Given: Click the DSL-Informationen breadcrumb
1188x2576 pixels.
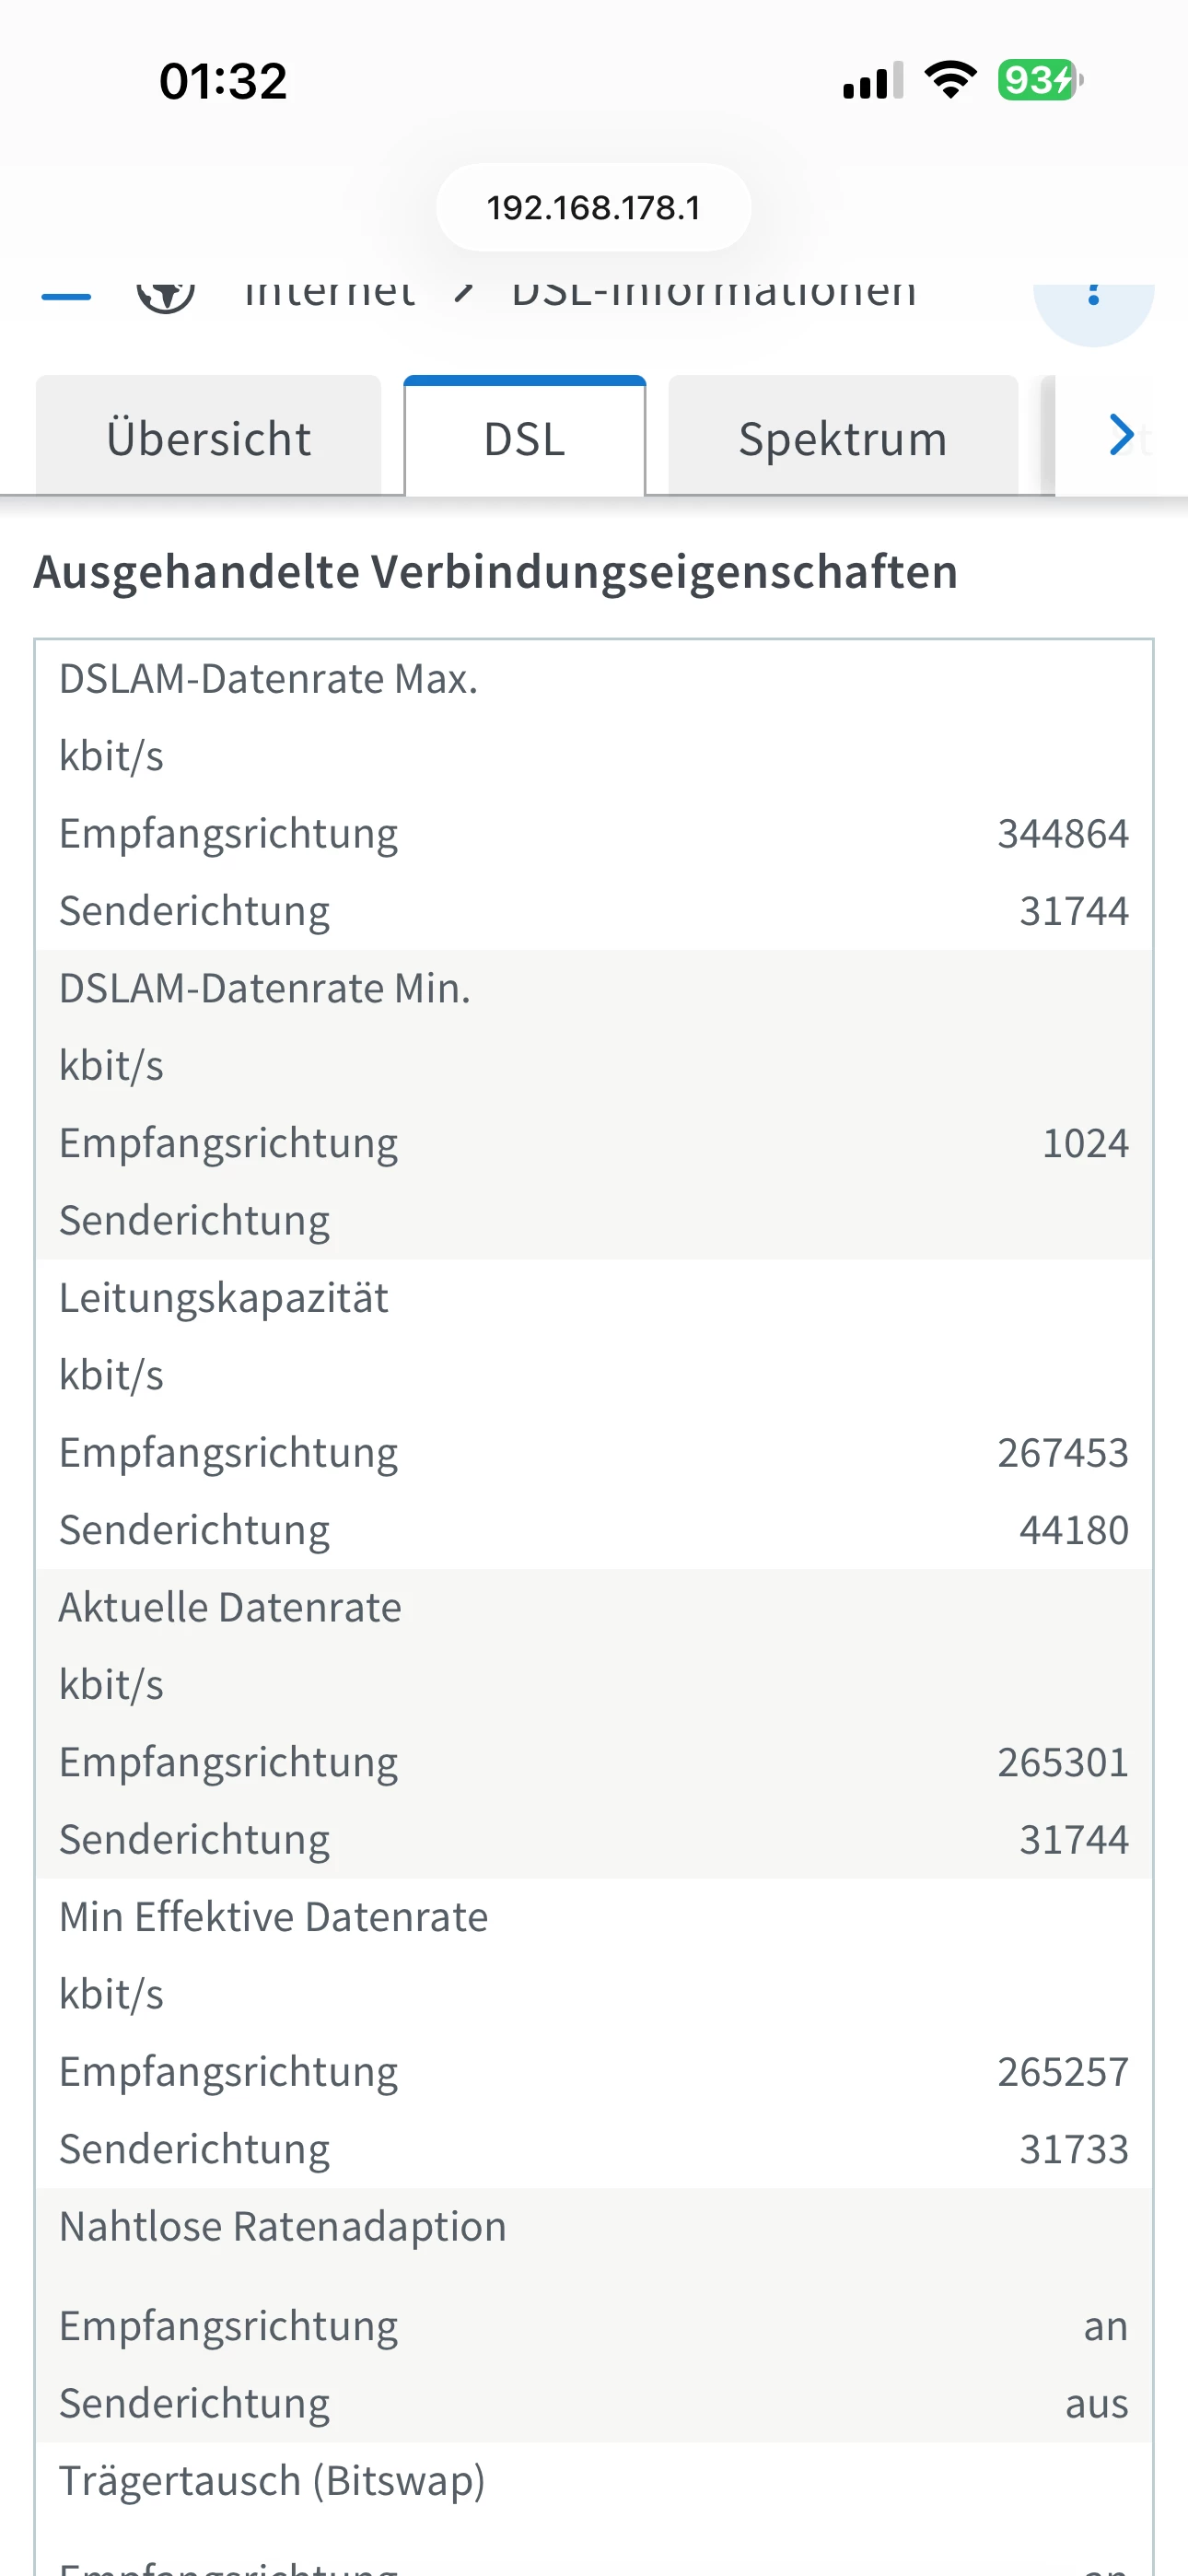Looking at the screenshot, I should [x=713, y=294].
